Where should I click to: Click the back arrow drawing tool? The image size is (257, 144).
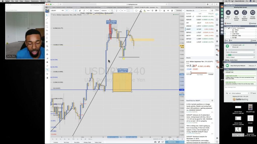[x=47, y=42]
